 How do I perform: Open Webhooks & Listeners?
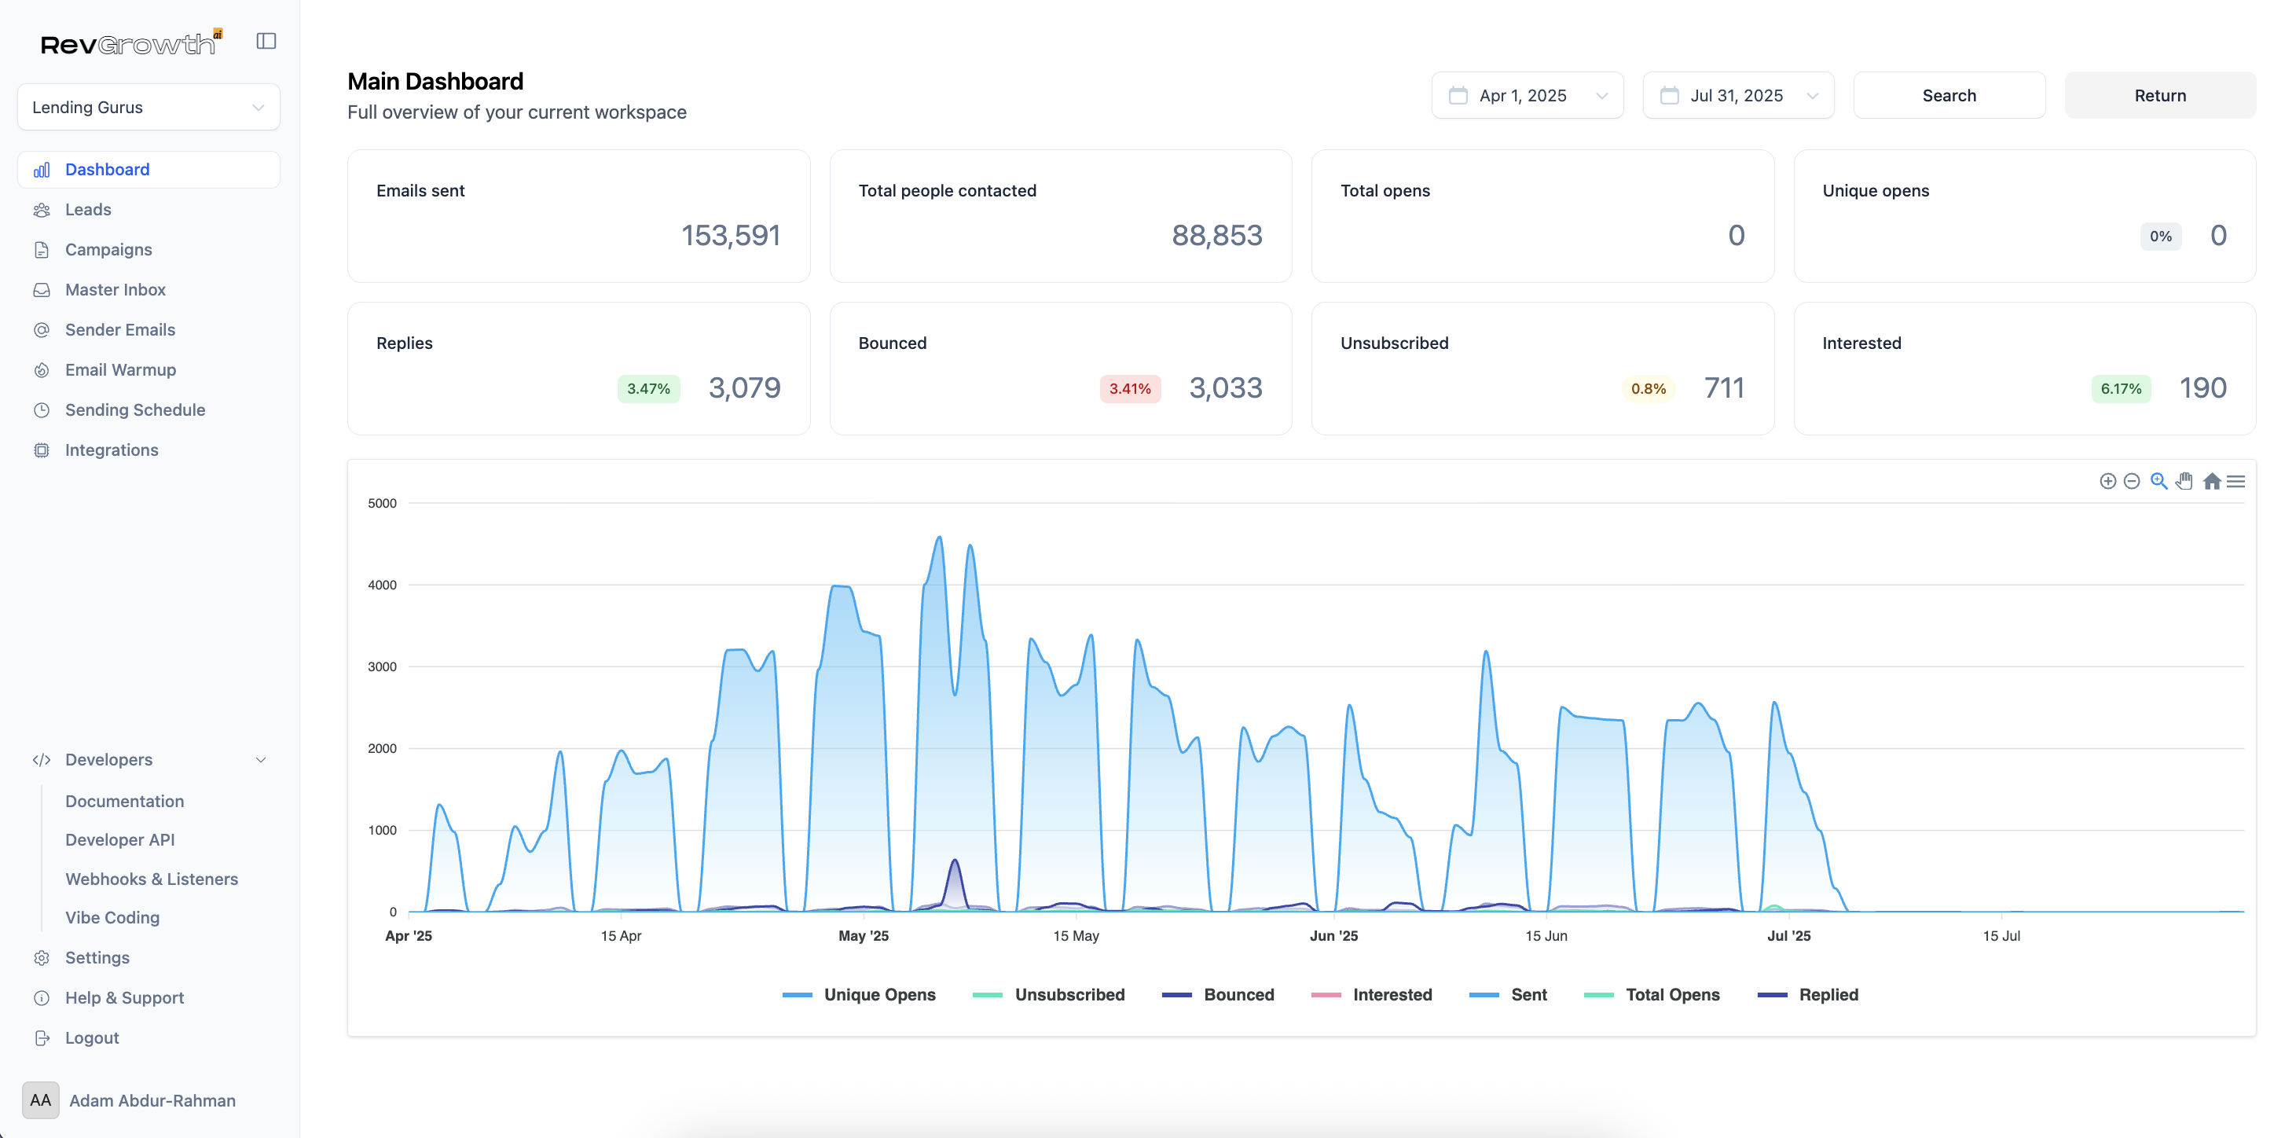[152, 879]
